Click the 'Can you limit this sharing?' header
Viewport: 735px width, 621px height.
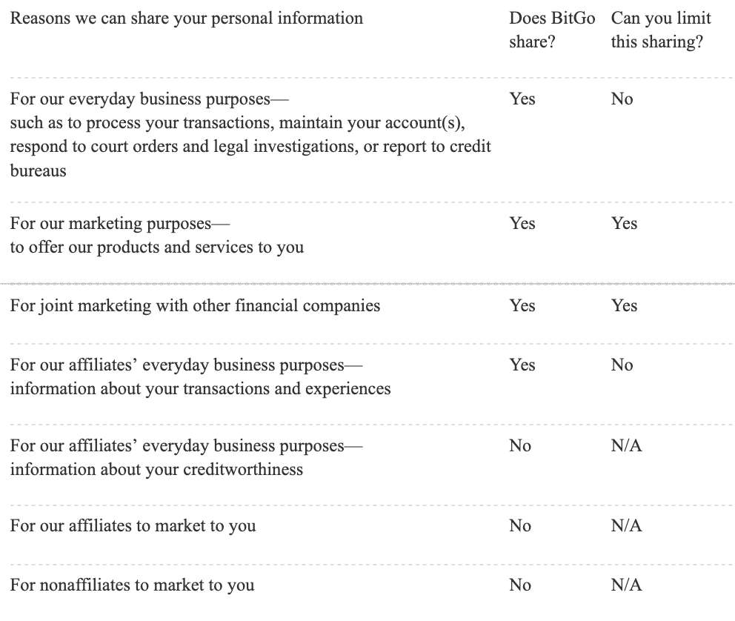coord(661,30)
